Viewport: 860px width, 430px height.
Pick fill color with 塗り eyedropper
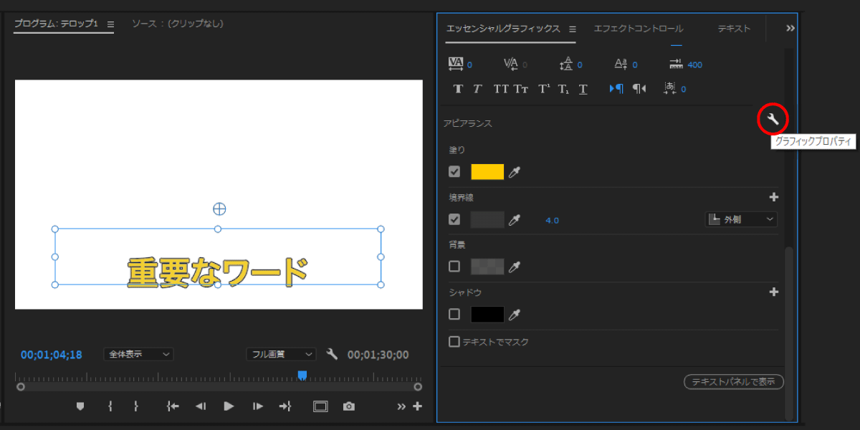(x=515, y=172)
